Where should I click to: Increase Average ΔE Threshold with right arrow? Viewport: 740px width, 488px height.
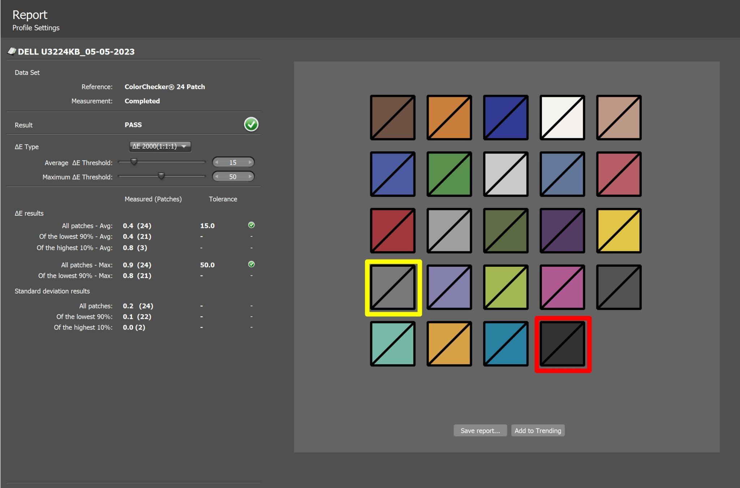(250, 162)
